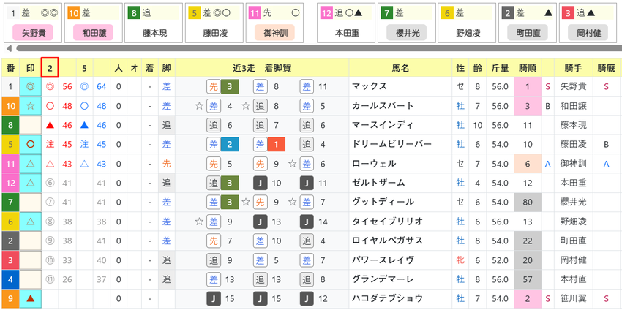This screenshot has width=622, height=310.
Task: Click 藤本現 in card 8
Action: (154, 34)
